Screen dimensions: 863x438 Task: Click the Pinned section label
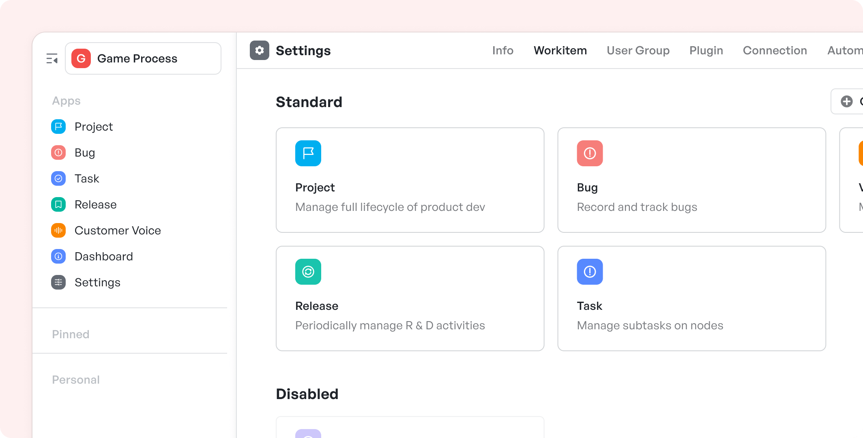tap(71, 334)
